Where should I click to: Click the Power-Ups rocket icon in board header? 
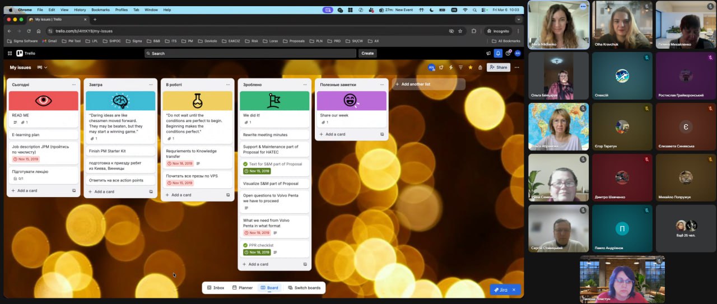tap(441, 67)
